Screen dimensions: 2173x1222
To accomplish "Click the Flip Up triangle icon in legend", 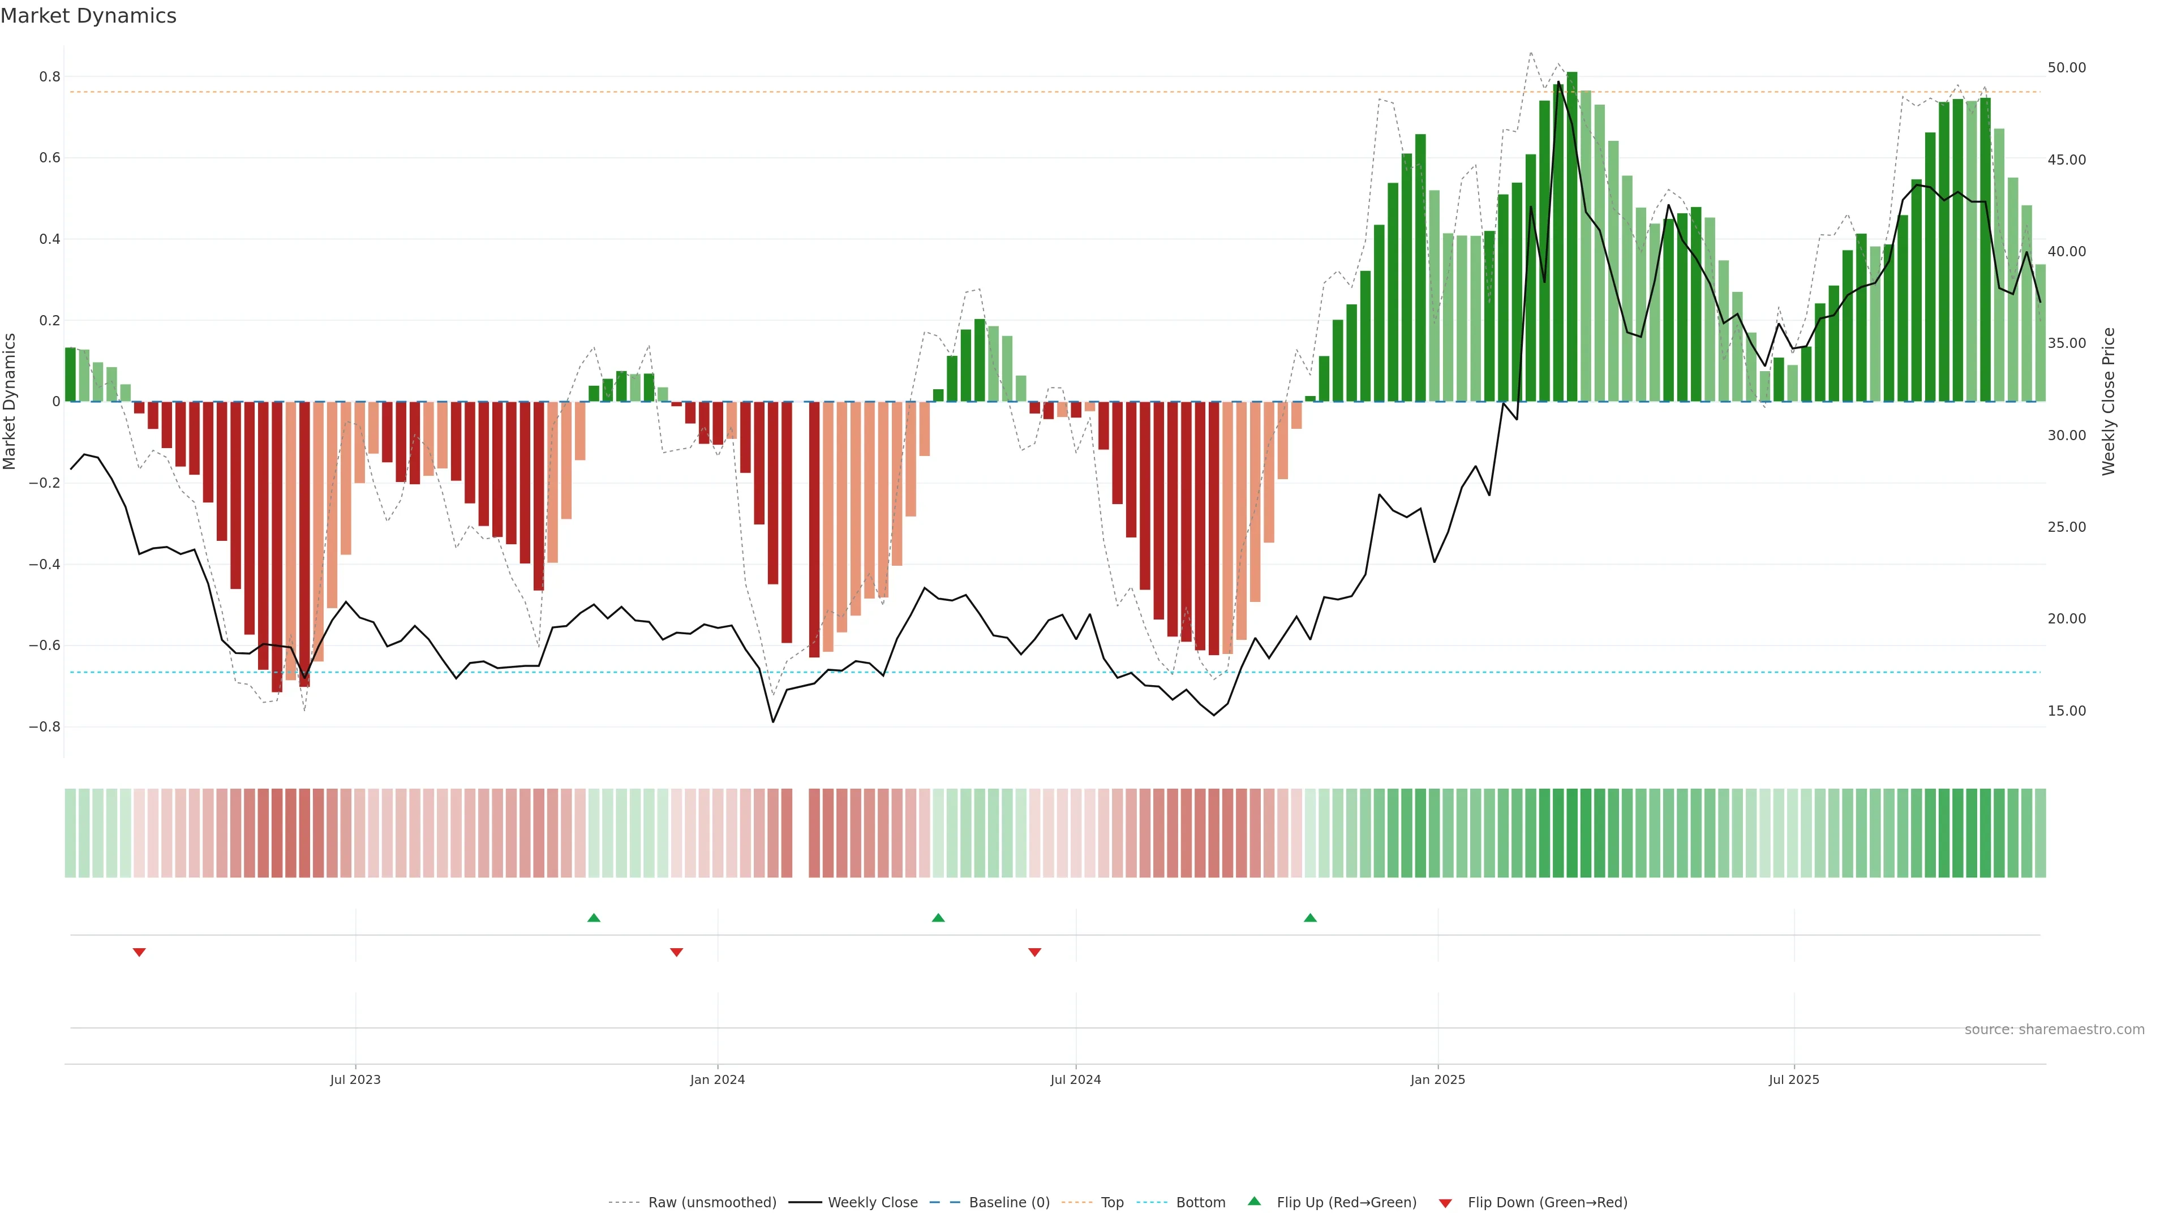I will pos(1255,1201).
